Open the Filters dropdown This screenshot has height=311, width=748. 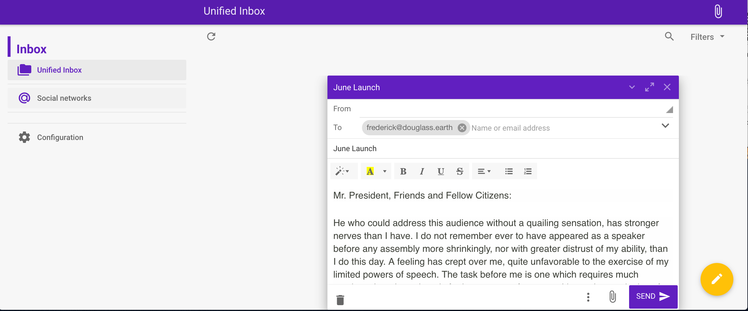click(x=707, y=37)
